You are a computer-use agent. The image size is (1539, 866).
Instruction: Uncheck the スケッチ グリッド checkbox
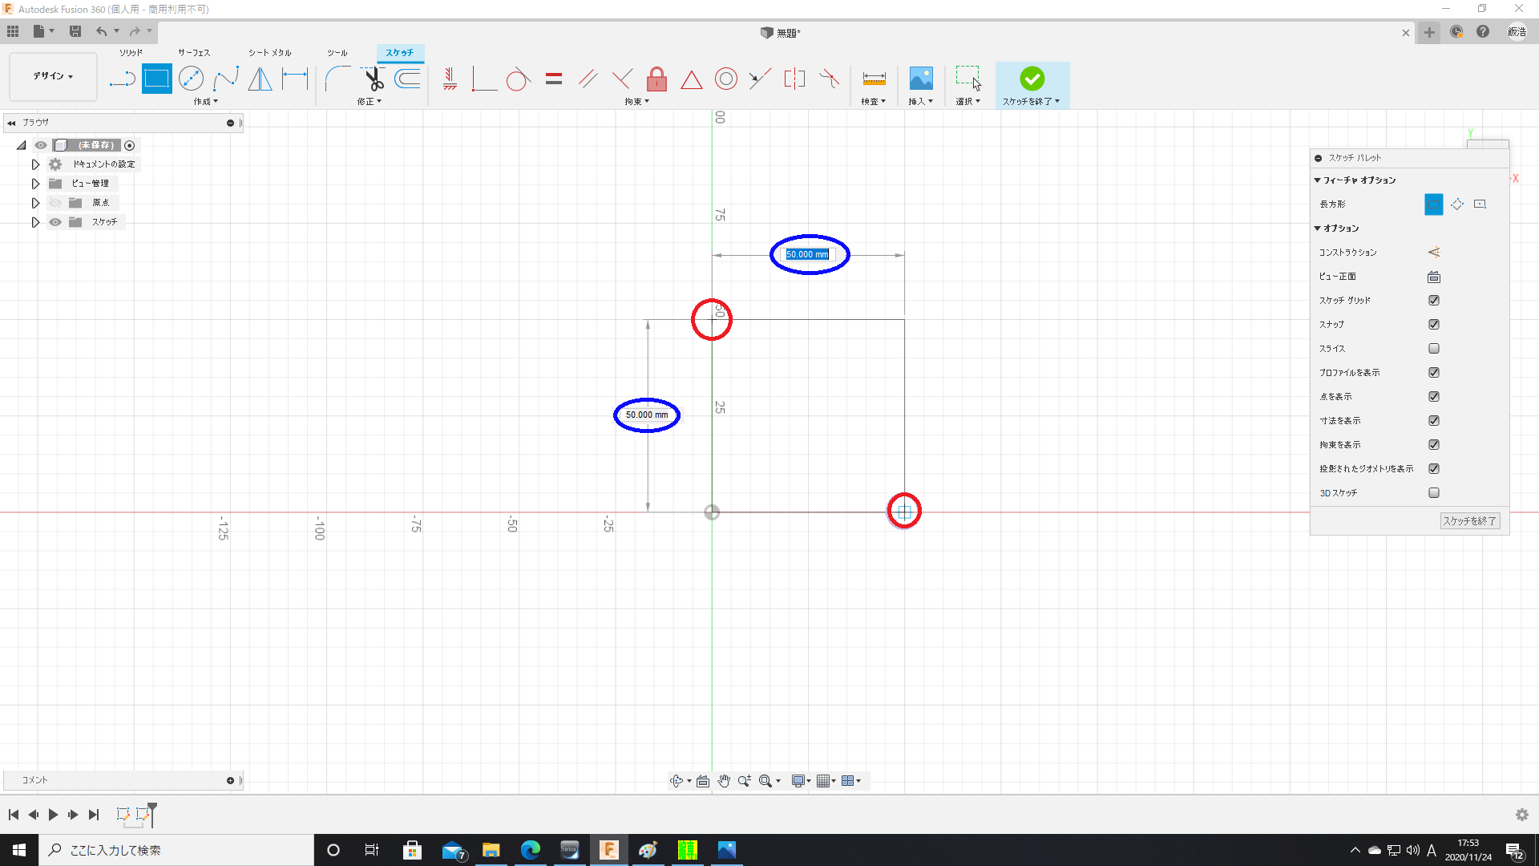(x=1434, y=301)
